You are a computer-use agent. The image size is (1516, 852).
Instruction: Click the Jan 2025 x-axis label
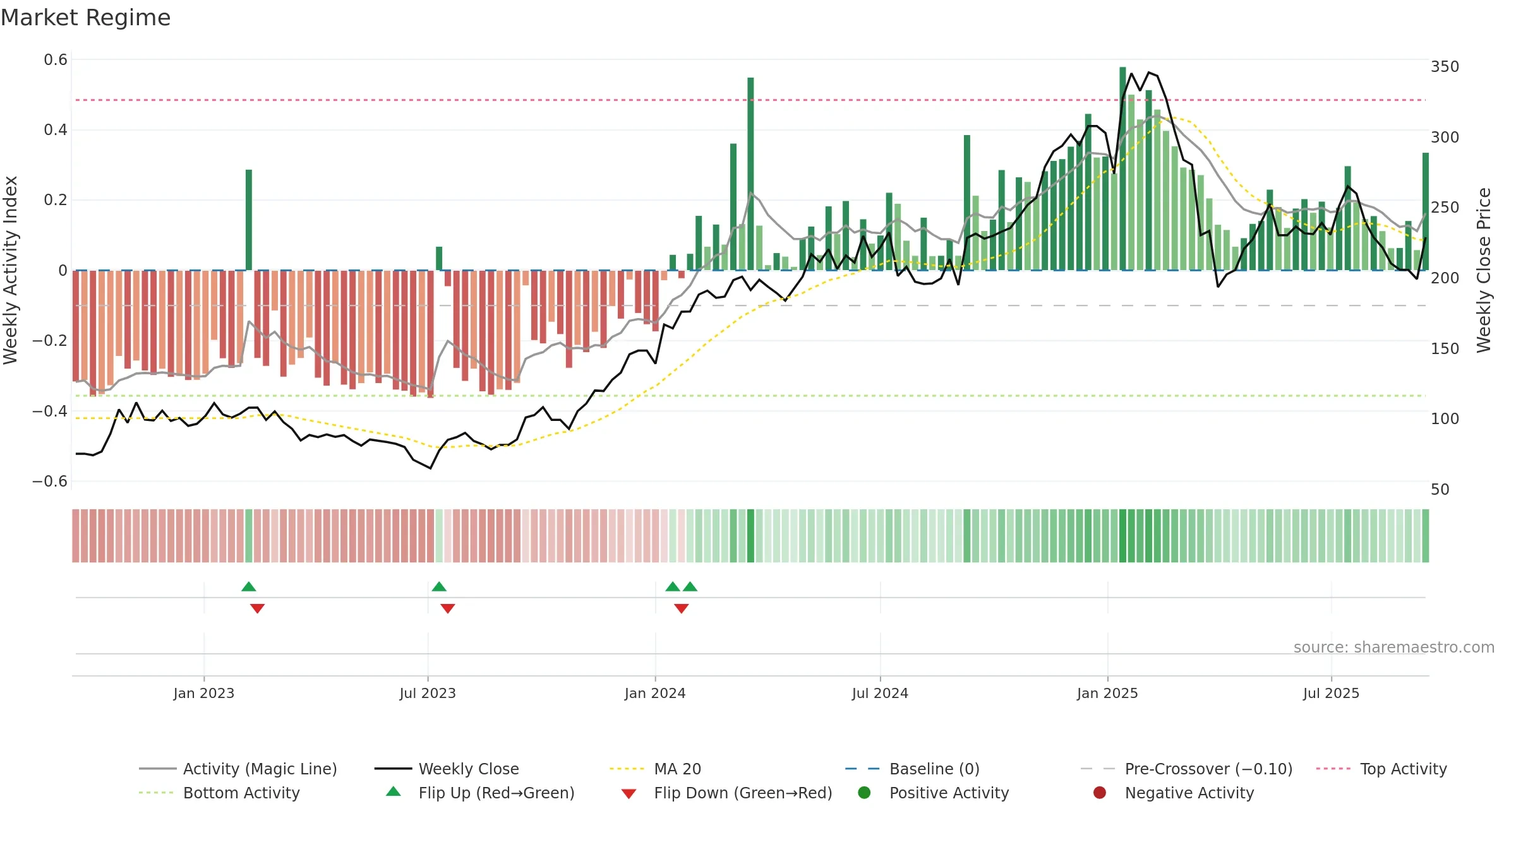[1107, 693]
